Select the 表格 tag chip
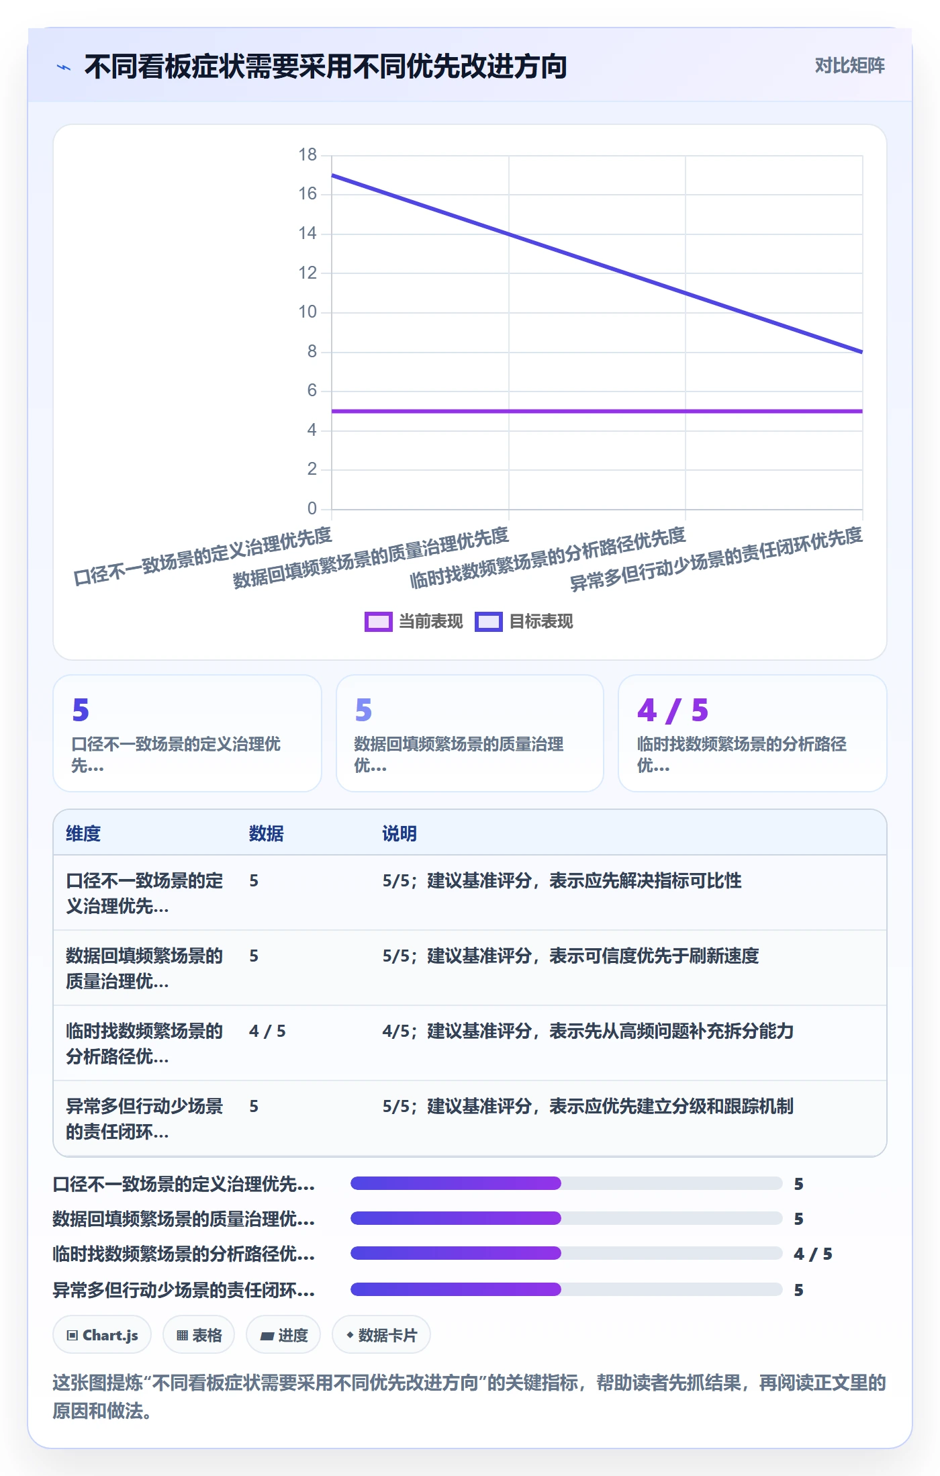 click(199, 1335)
